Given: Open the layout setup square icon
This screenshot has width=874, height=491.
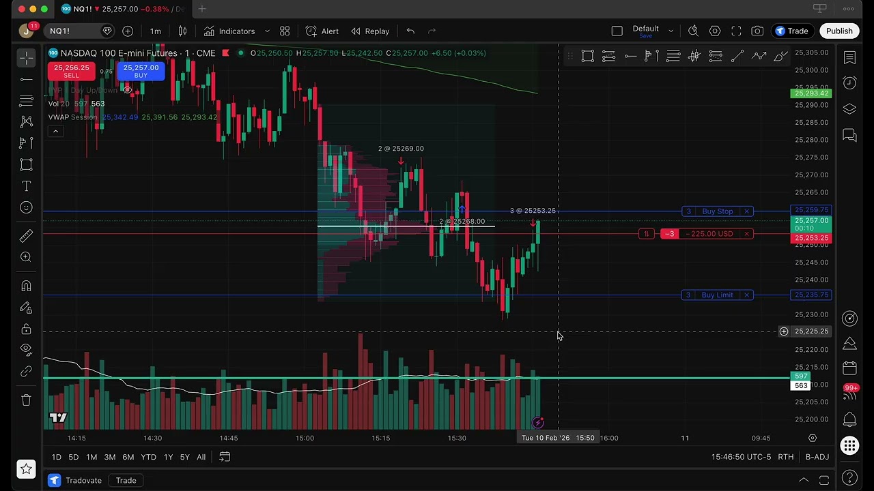Looking at the screenshot, I should point(617,31).
